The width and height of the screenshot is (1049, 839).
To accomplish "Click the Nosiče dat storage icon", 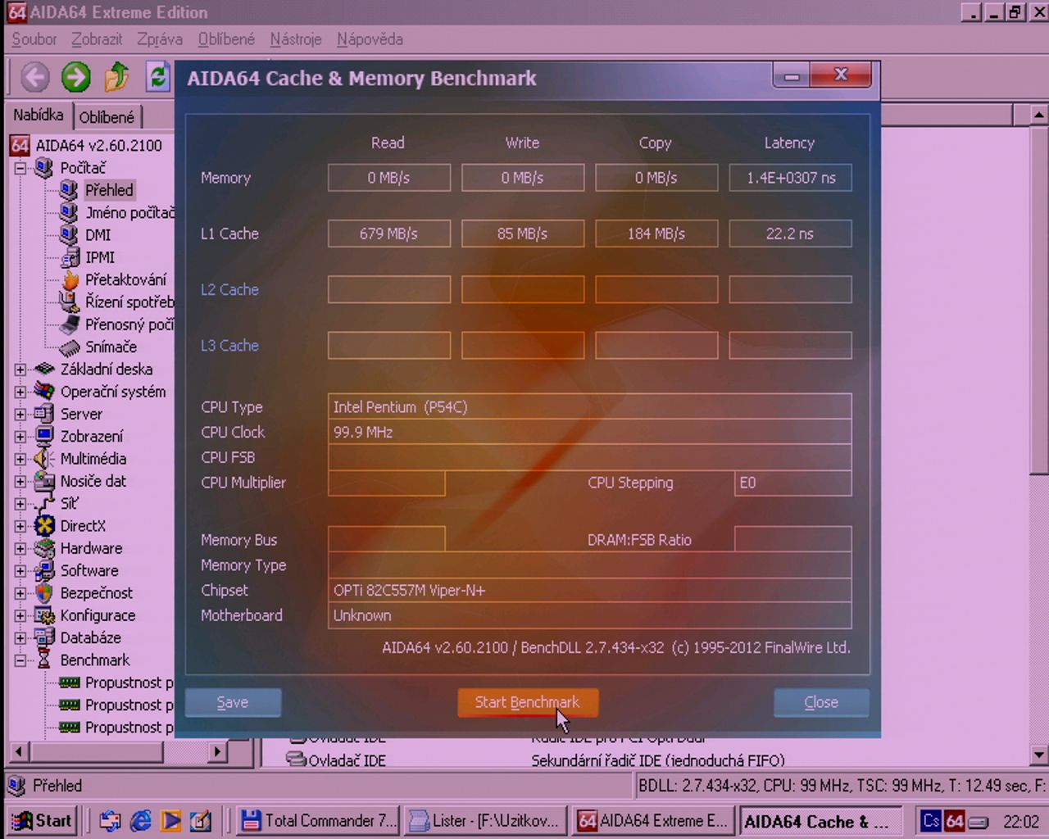I will (x=44, y=481).
